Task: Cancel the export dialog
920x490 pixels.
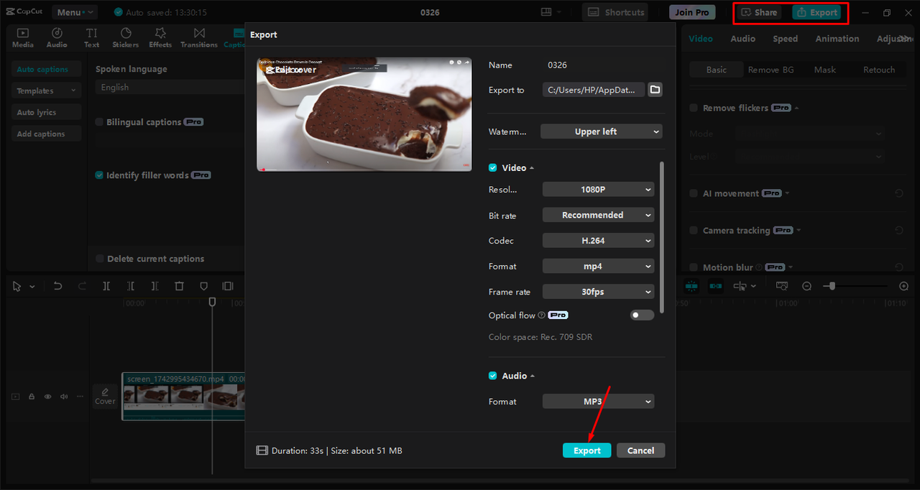Action: coord(640,450)
